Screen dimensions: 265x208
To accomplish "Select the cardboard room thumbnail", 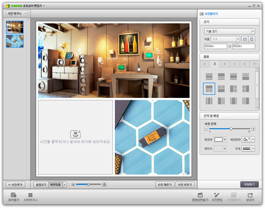I will tap(15, 27).
